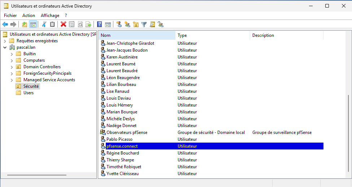Sort by the Description column header

point(287,35)
